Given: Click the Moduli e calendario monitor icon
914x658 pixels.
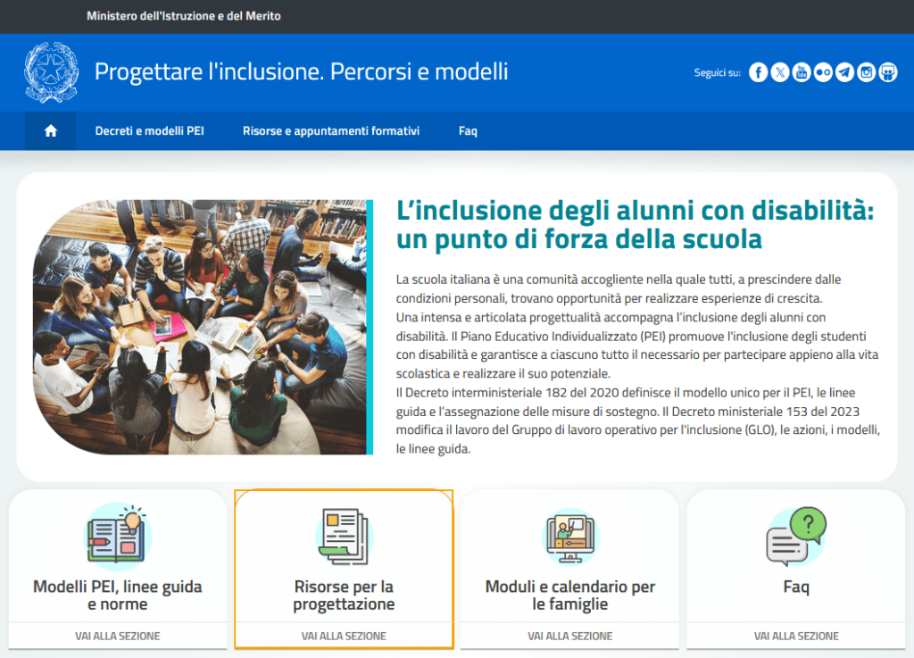Looking at the screenshot, I should click(570, 537).
